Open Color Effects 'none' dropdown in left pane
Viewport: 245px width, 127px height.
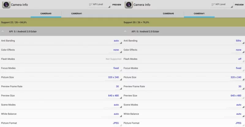115,50
